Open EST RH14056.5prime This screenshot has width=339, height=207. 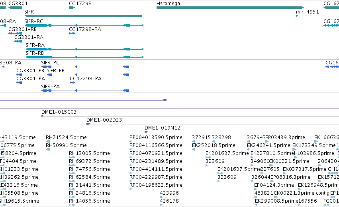[x=89, y=201]
